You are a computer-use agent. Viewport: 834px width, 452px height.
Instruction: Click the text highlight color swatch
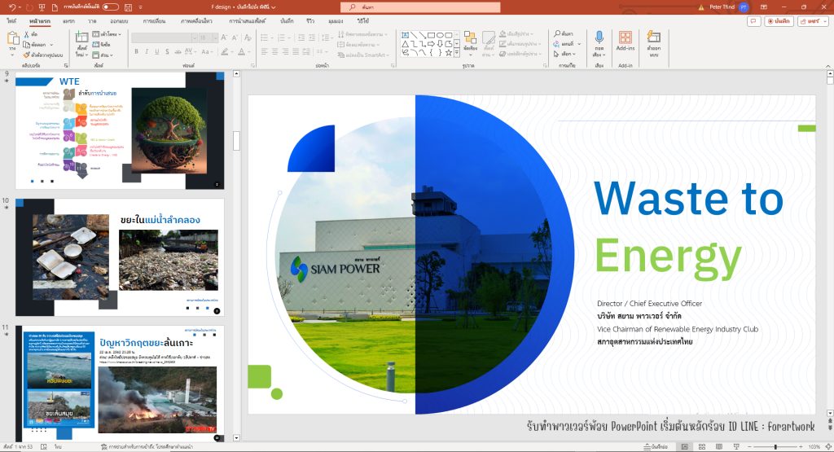pyautogui.click(x=225, y=51)
